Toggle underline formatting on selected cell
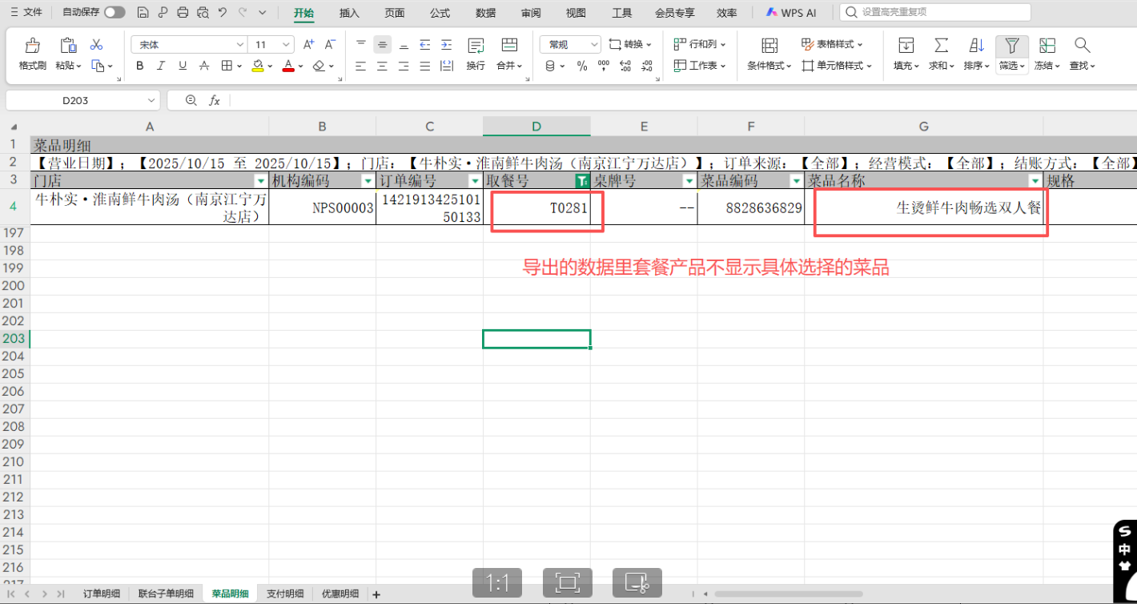1137x604 pixels. (x=181, y=66)
